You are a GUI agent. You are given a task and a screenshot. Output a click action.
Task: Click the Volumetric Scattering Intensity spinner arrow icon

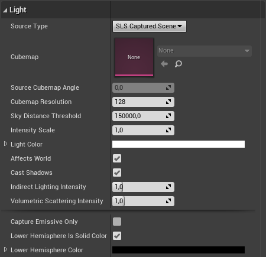(168, 201)
